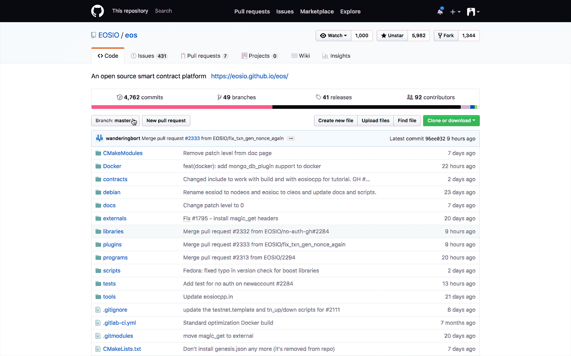Click the 5,982 stargazers count
The width and height of the screenshot is (571, 356).
click(419, 36)
